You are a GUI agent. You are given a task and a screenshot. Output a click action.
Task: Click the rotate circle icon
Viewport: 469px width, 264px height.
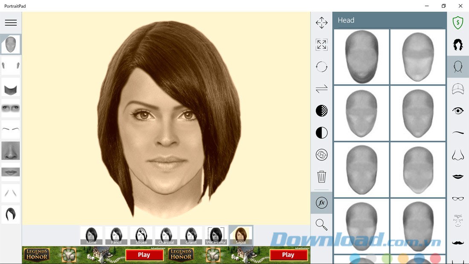(x=321, y=67)
